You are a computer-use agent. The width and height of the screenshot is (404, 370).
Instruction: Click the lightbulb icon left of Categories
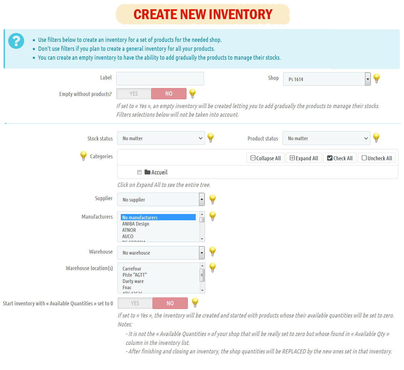[x=84, y=156]
